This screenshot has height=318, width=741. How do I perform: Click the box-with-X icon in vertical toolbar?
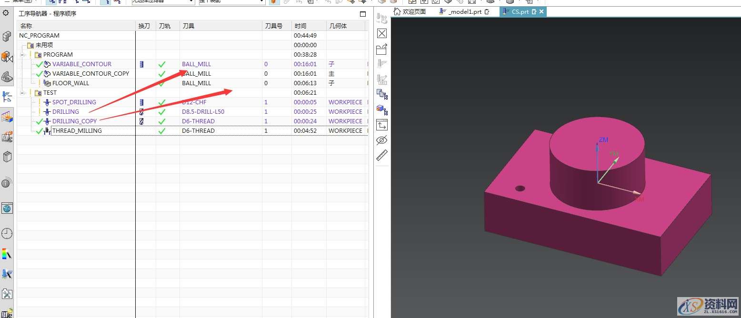(382, 33)
